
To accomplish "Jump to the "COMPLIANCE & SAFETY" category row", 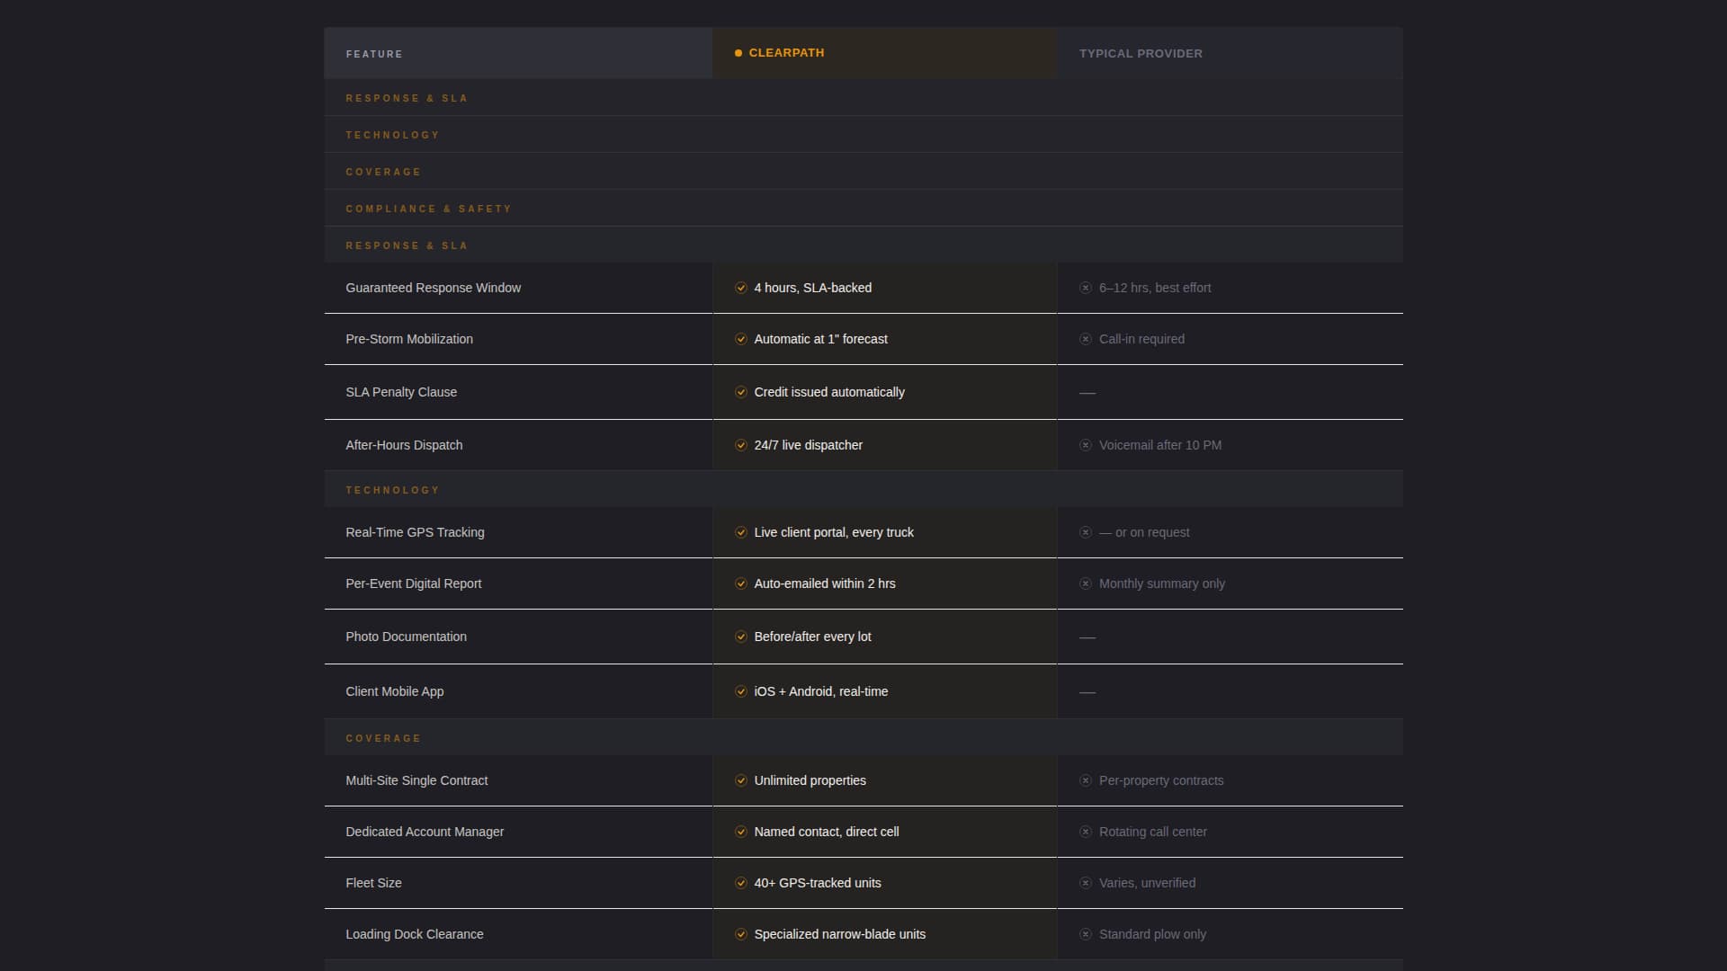I will [863, 209].
